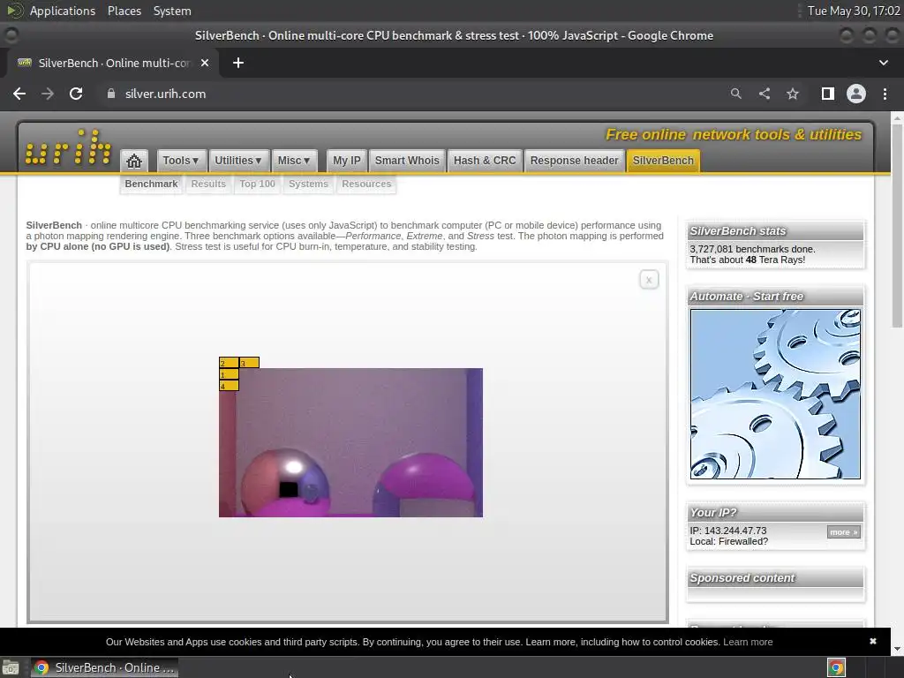Click render tile number 4
Viewport: 904px width, 678px height.
coord(229,385)
